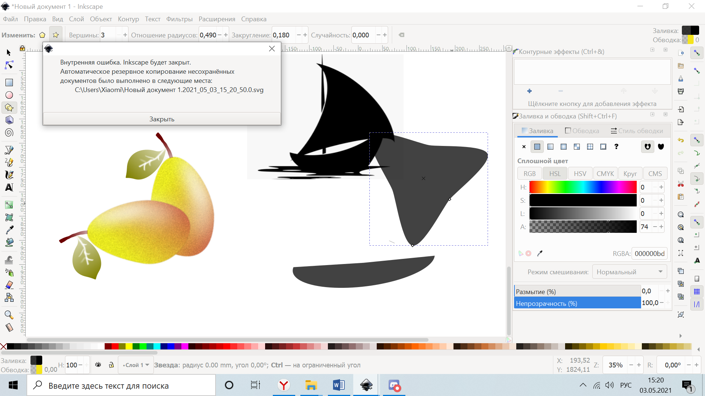Select the color dropper tool
Viewport: 705px width, 396px height.
(x=9, y=230)
